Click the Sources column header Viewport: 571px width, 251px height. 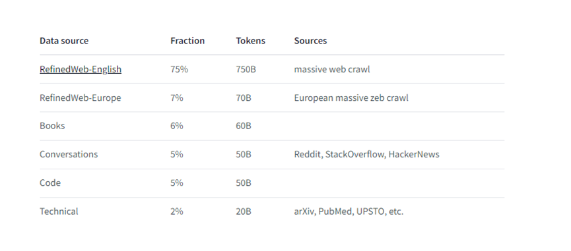tap(311, 41)
